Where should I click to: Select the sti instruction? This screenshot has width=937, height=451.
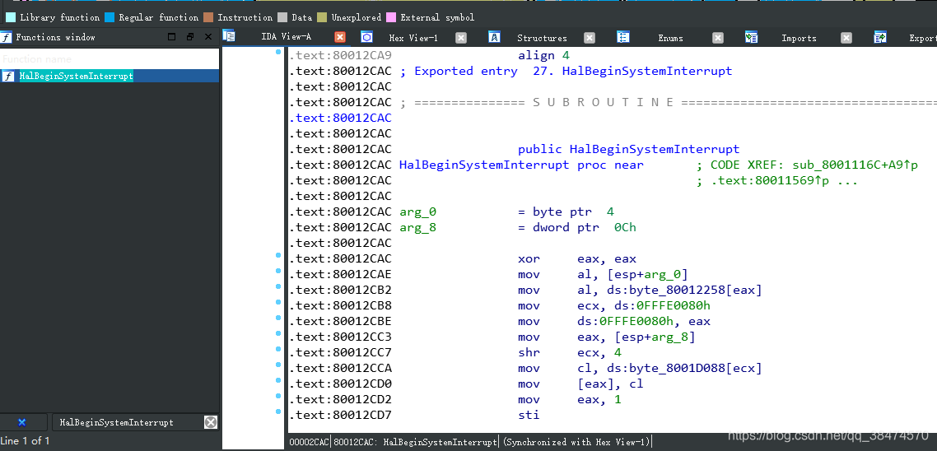coord(529,415)
